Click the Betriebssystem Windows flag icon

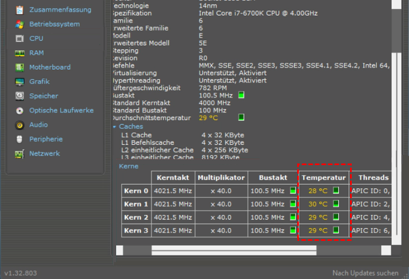click(x=20, y=25)
